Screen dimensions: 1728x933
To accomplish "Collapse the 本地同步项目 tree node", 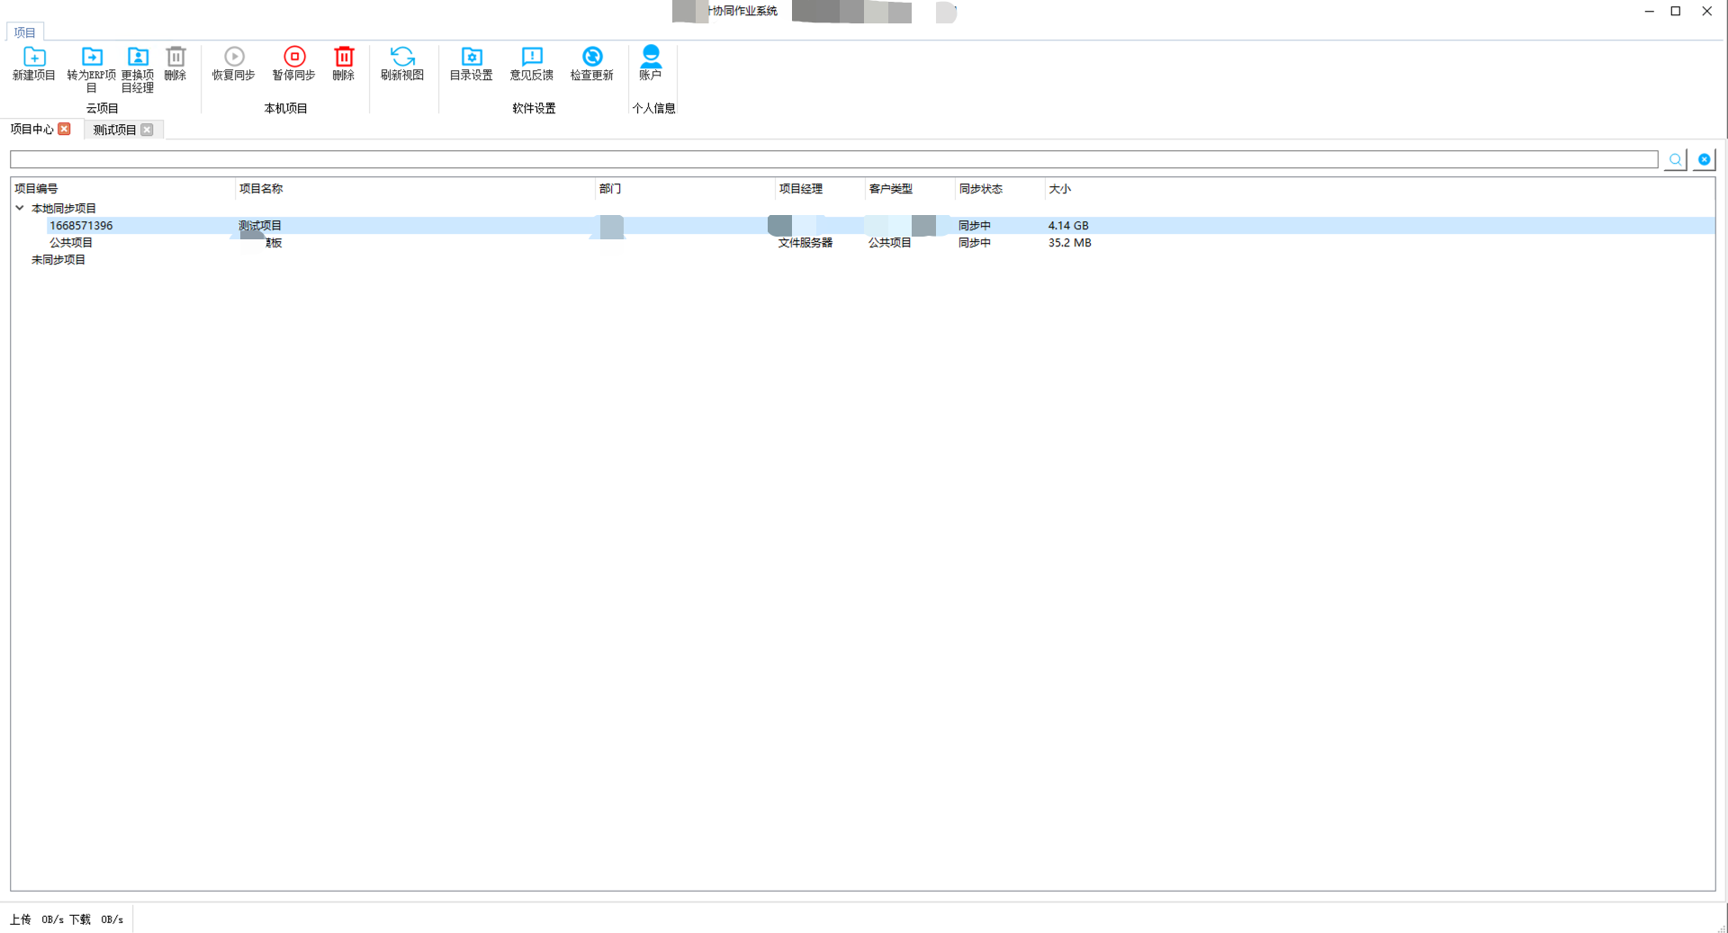I will [20, 208].
